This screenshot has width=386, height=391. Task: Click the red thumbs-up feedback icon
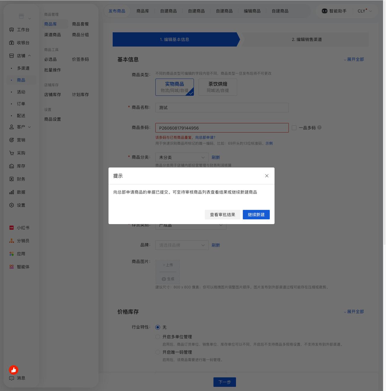[x=14, y=370]
